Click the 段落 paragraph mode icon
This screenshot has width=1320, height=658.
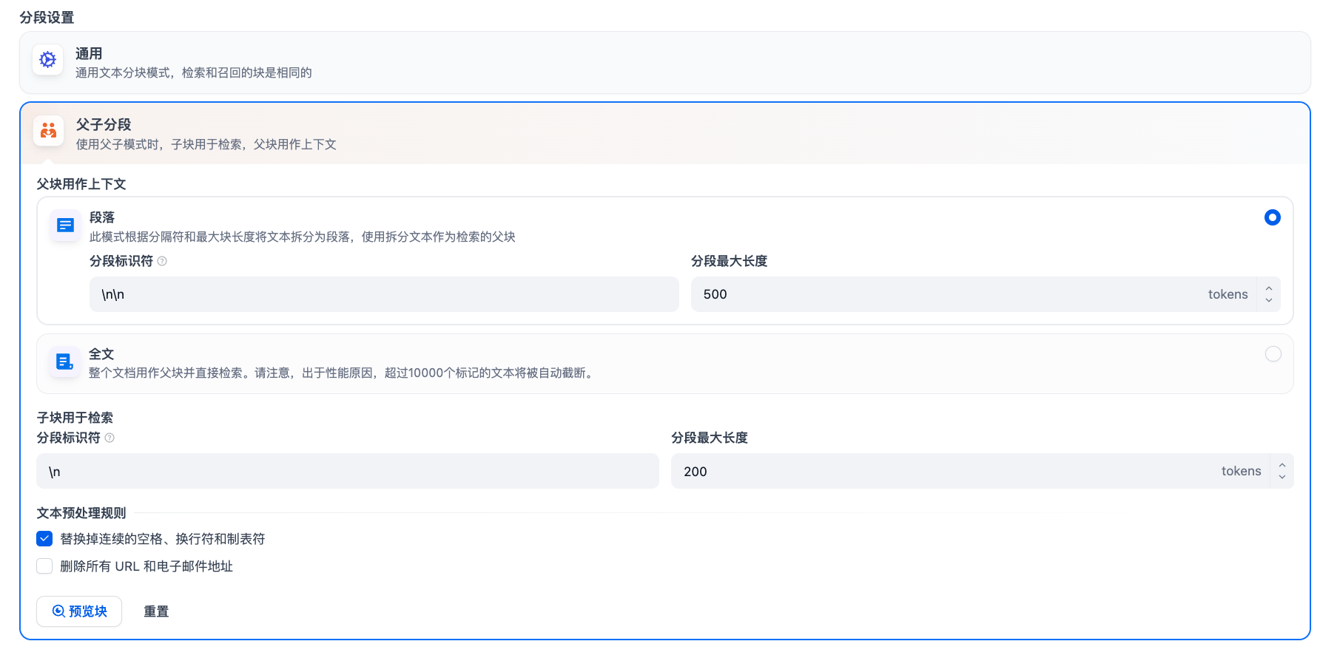tap(65, 225)
